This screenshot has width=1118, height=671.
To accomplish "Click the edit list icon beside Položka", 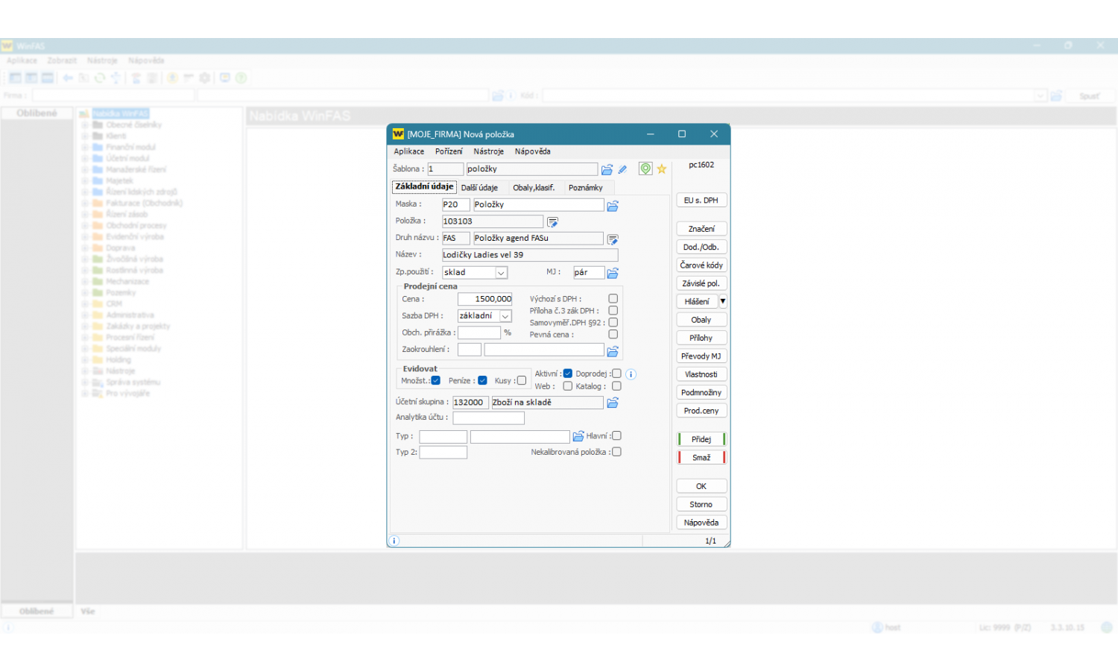I will (552, 222).
